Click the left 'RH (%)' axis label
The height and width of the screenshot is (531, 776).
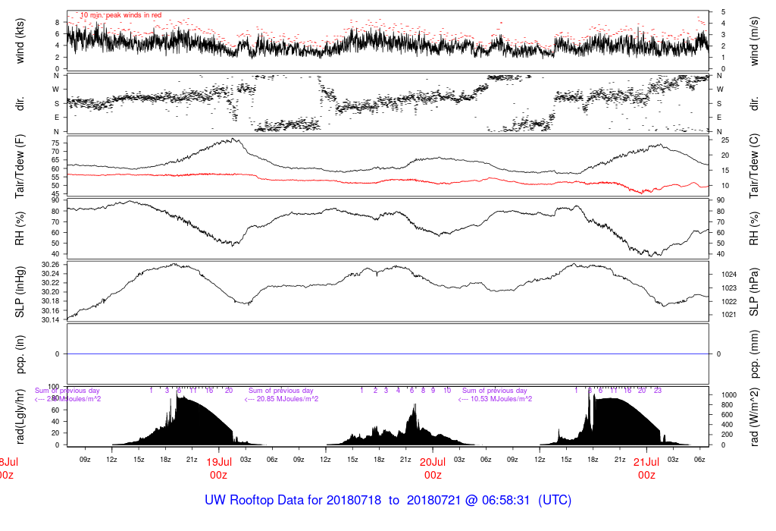click(x=19, y=228)
